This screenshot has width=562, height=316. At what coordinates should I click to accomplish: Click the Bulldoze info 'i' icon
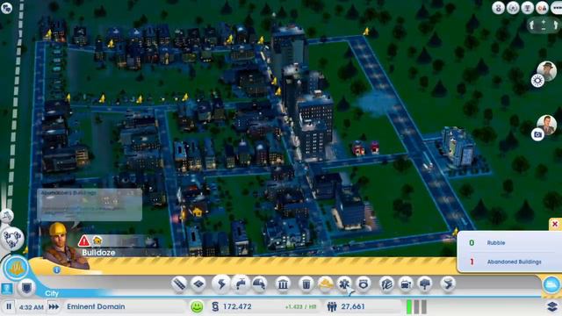tap(56, 270)
